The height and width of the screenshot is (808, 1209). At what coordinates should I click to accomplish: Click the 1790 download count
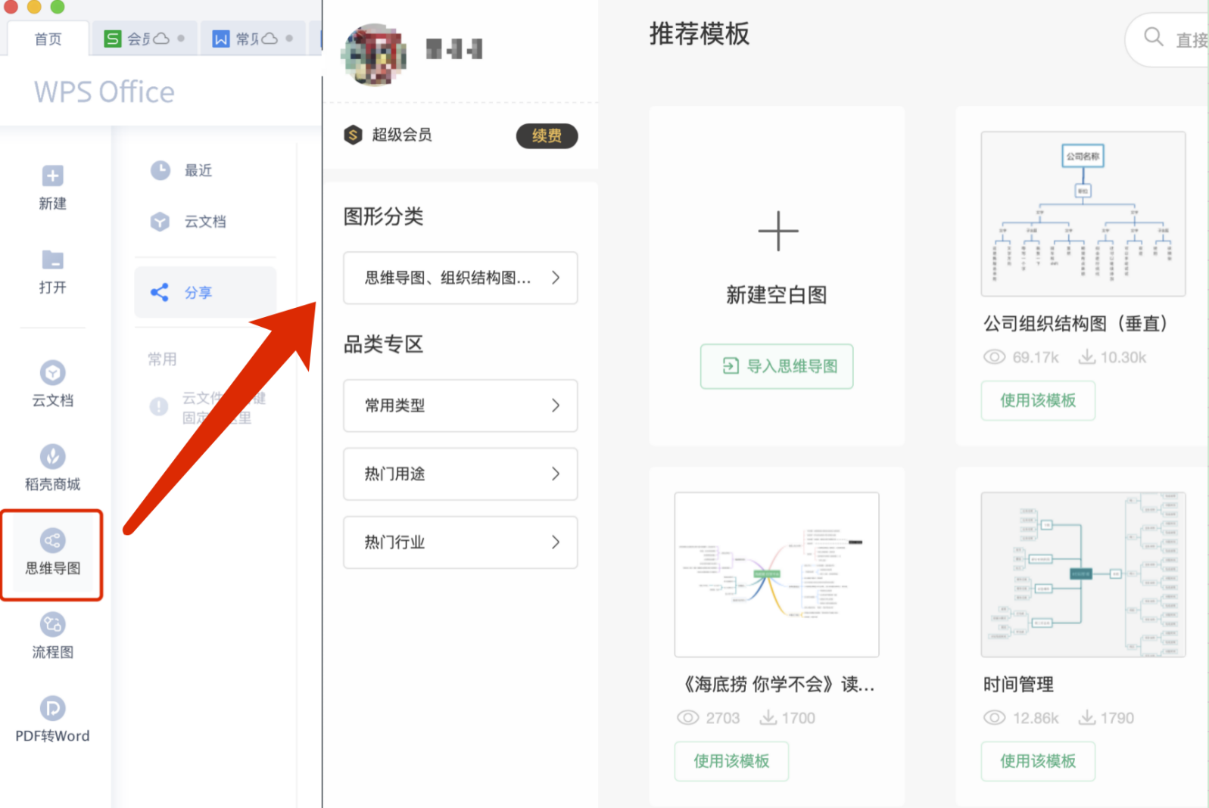click(1117, 718)
